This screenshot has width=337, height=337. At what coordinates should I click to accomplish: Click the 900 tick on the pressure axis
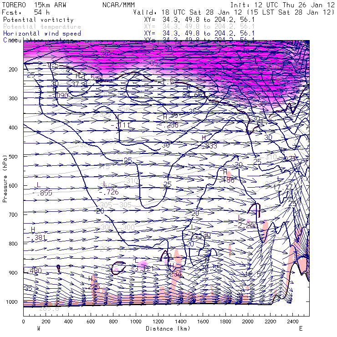pyautogui.click(x=13, y=273)
